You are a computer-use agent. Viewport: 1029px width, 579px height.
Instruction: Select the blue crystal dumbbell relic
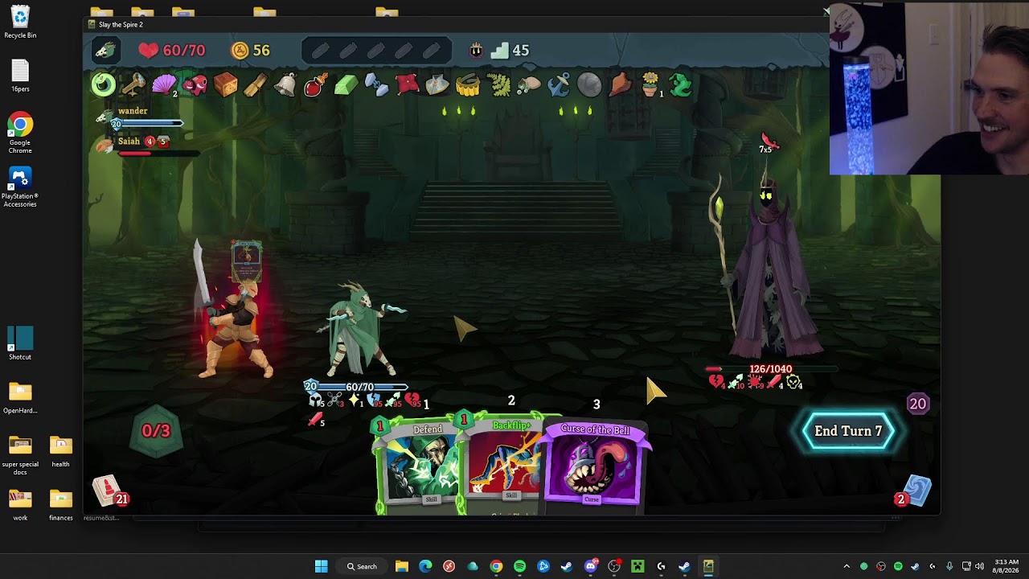(376, 84)
